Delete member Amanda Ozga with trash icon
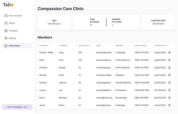The image size is (178, 114). (x=169, y=52)
